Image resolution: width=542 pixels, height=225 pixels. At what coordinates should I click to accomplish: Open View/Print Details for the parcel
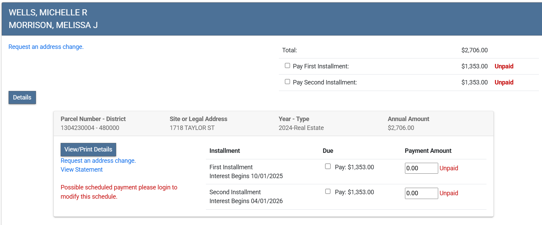88,149
